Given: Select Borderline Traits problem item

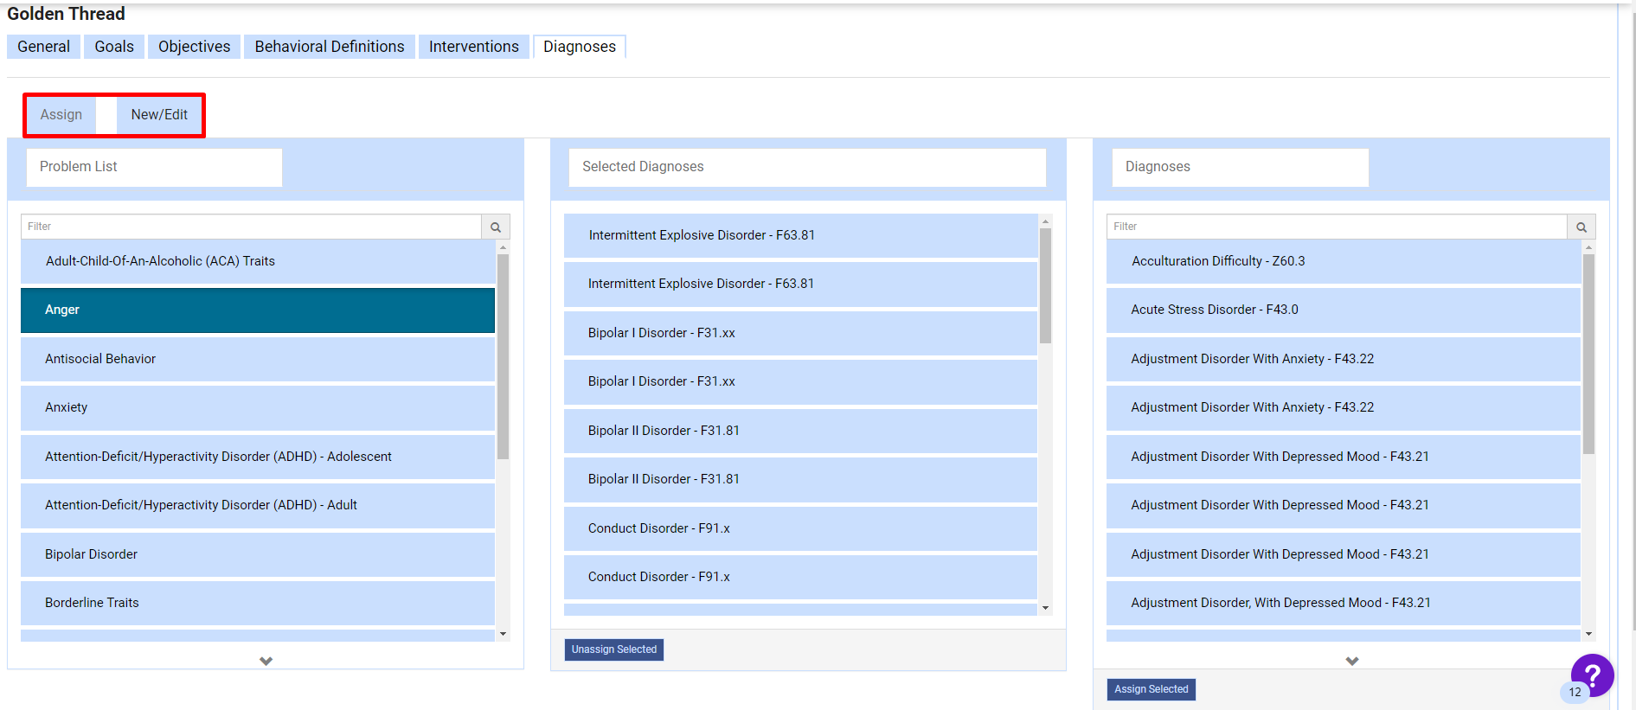Looking at the screenshot, I should [x=257, y=603].
